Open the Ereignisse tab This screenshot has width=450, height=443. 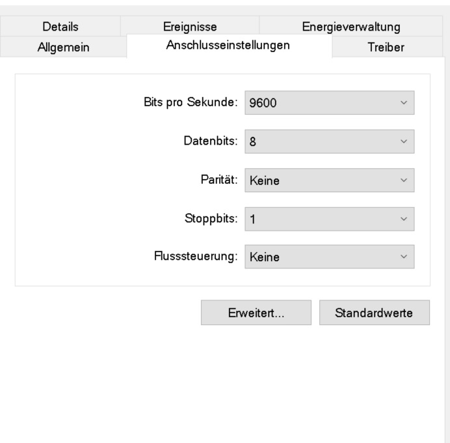click(190, 27)
